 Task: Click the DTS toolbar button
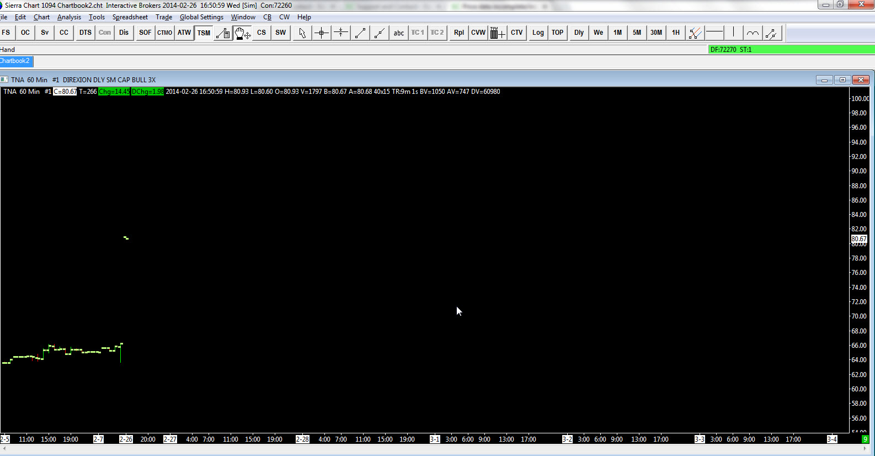pos(86,33)
